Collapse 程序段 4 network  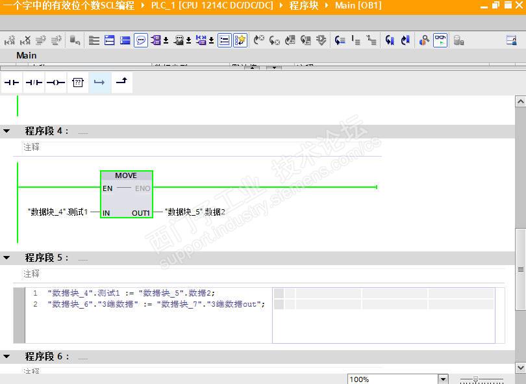6,131
